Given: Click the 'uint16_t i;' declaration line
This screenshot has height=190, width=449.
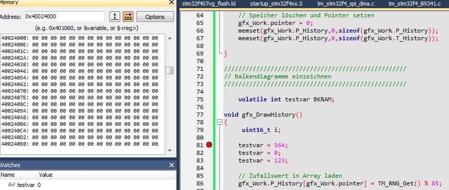Looking at the screenshot, I should [261, 130].
